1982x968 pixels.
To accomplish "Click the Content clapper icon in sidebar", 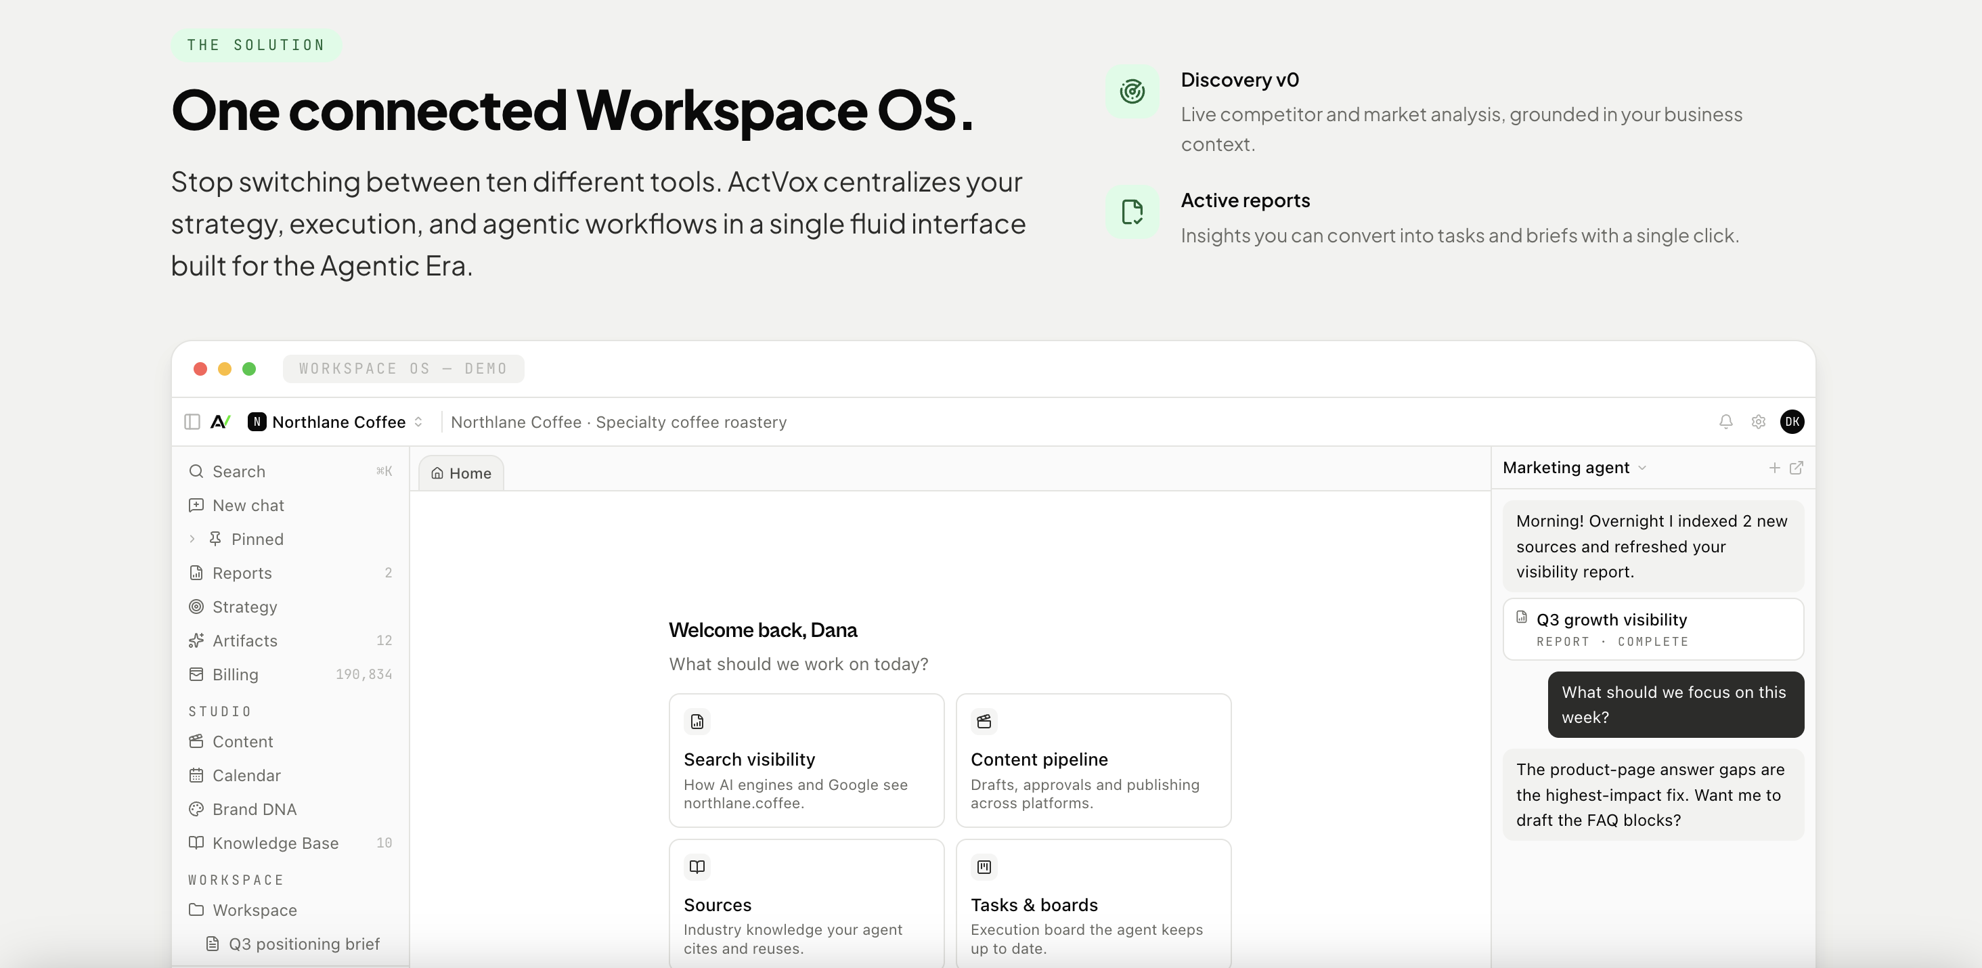I will [196, 741].
